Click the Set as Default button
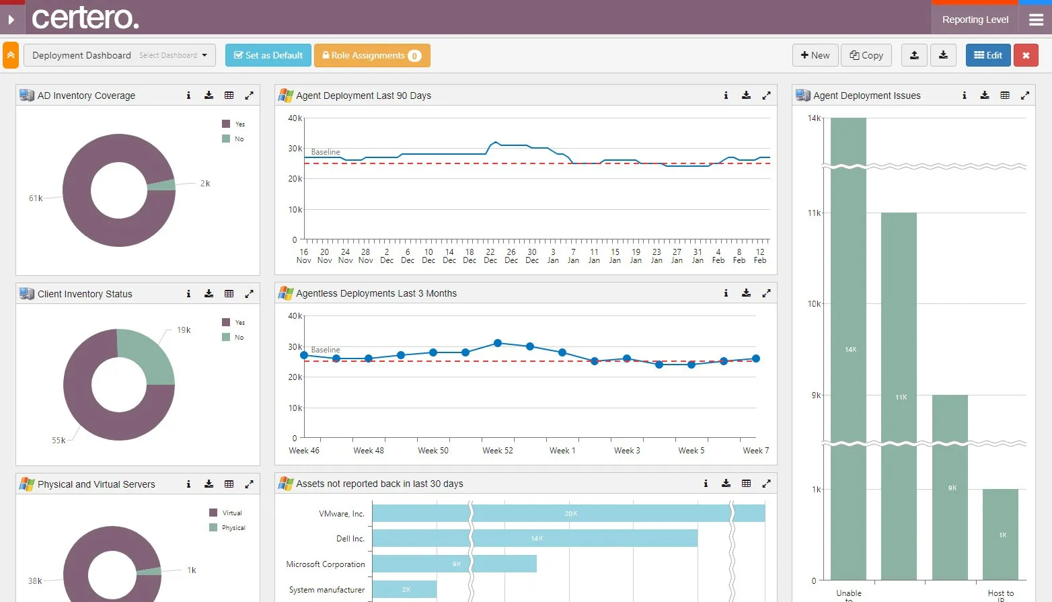The image size is (1052, 602). point(268,55)
